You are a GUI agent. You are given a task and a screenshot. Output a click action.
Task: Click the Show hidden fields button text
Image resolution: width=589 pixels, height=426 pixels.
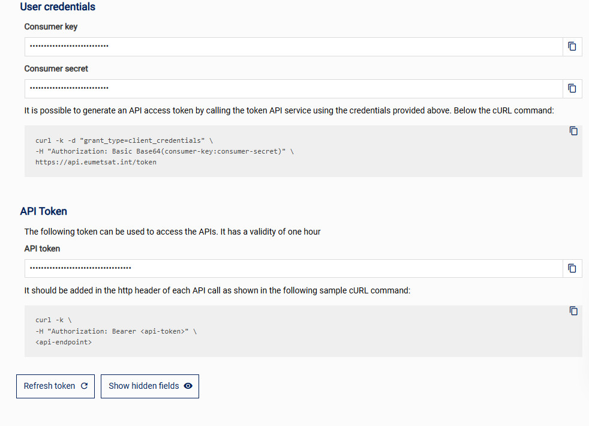[143, 386]
